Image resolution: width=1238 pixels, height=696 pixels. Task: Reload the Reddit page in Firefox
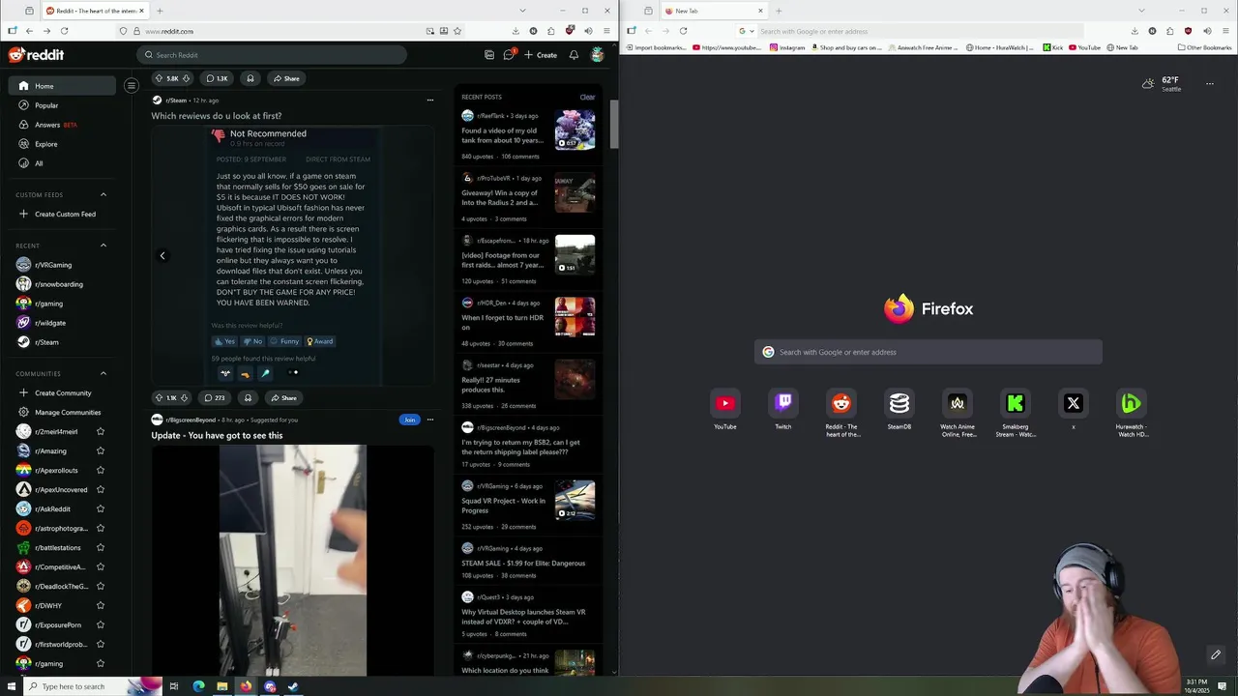point(64,31)
